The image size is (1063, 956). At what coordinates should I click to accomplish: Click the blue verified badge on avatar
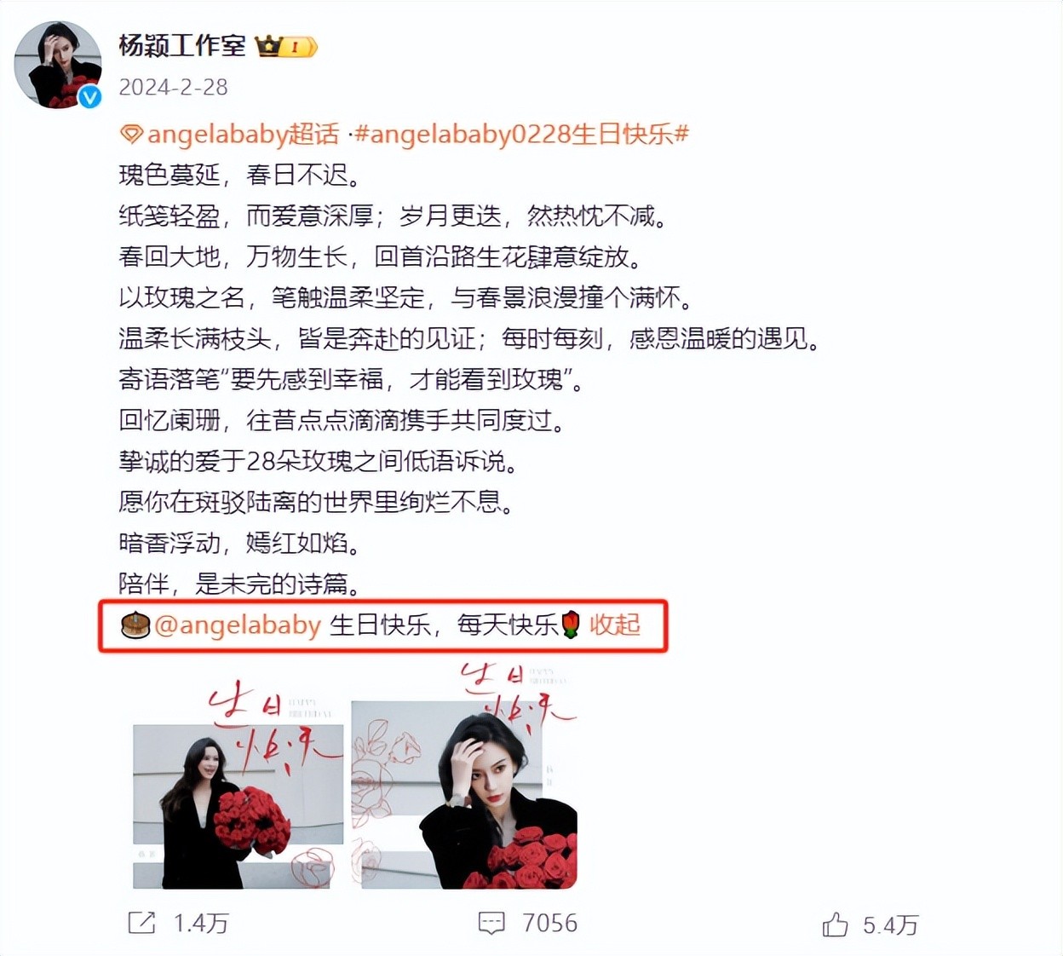tap(90, 97)
